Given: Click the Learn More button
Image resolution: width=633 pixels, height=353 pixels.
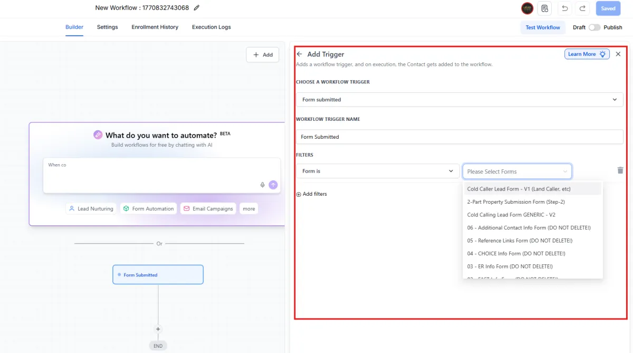Looking at the screenshot, I should point(587,54).
